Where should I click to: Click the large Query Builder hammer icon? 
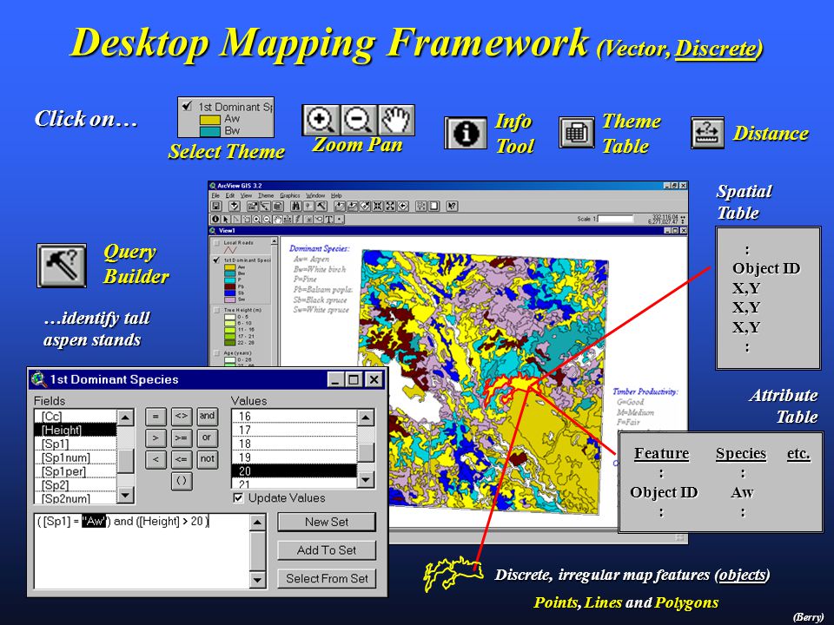point(62,266)
